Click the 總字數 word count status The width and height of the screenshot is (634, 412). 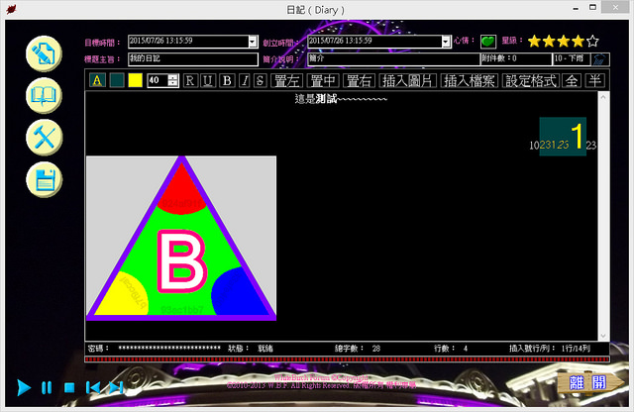click(x=358, y=348)
